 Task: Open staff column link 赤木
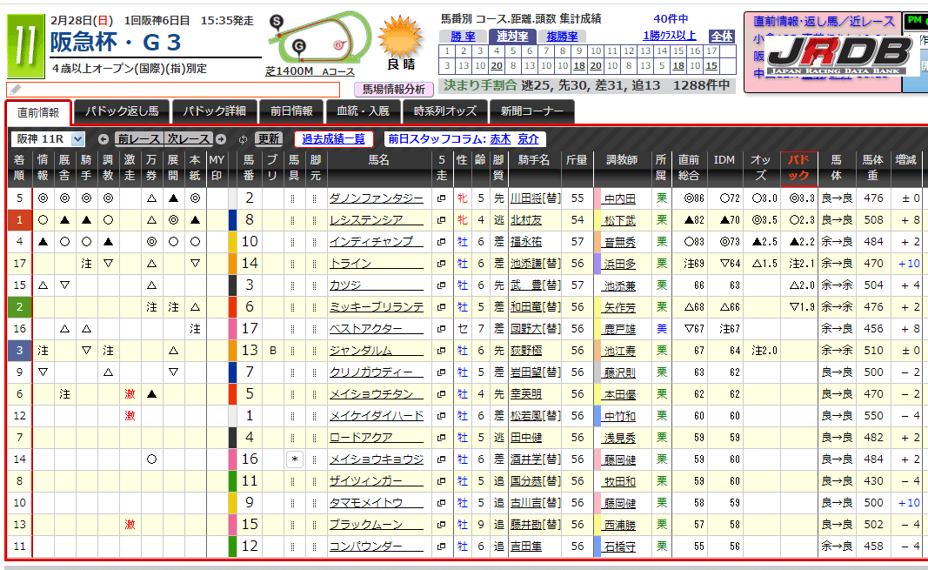pyautogui.click(x=500, y=139)
